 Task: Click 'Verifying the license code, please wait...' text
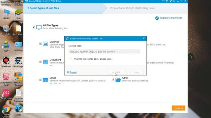93,59
